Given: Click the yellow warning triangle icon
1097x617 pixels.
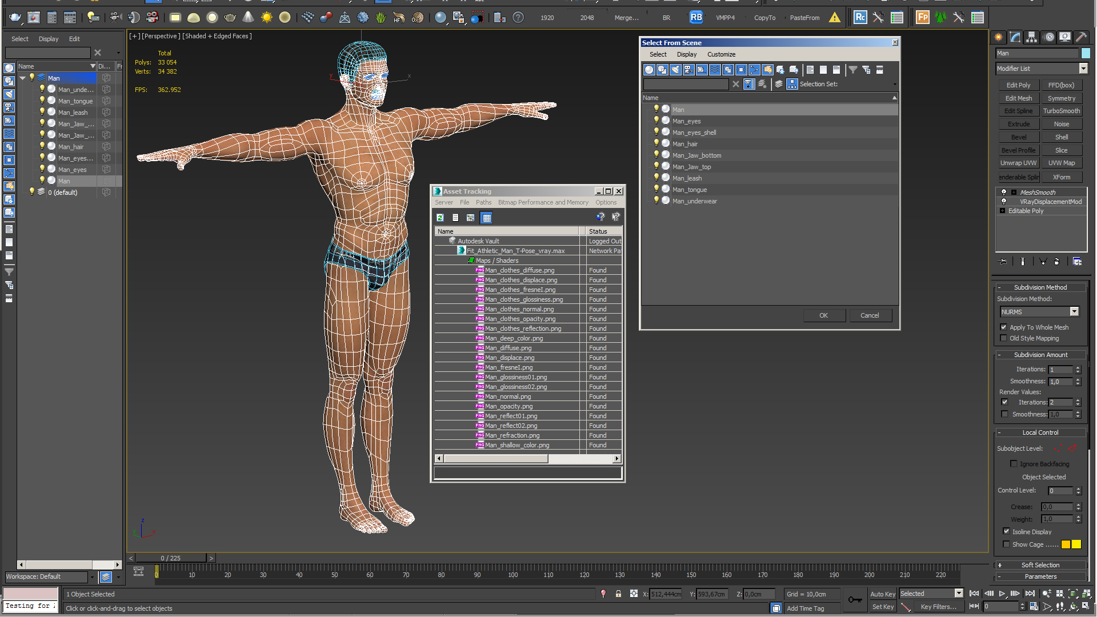Looking at the screenshot, I should point(835,18).
